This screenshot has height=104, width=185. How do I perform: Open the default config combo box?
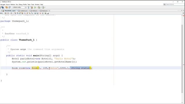pos(19,7)
